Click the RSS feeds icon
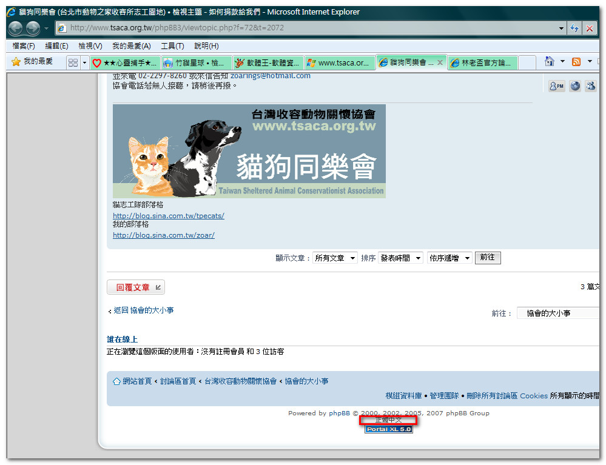Screen dimensions: 606x465 tap(576, 62)
